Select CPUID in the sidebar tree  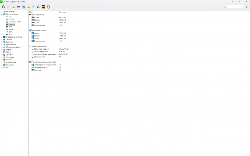coord(11,19)
